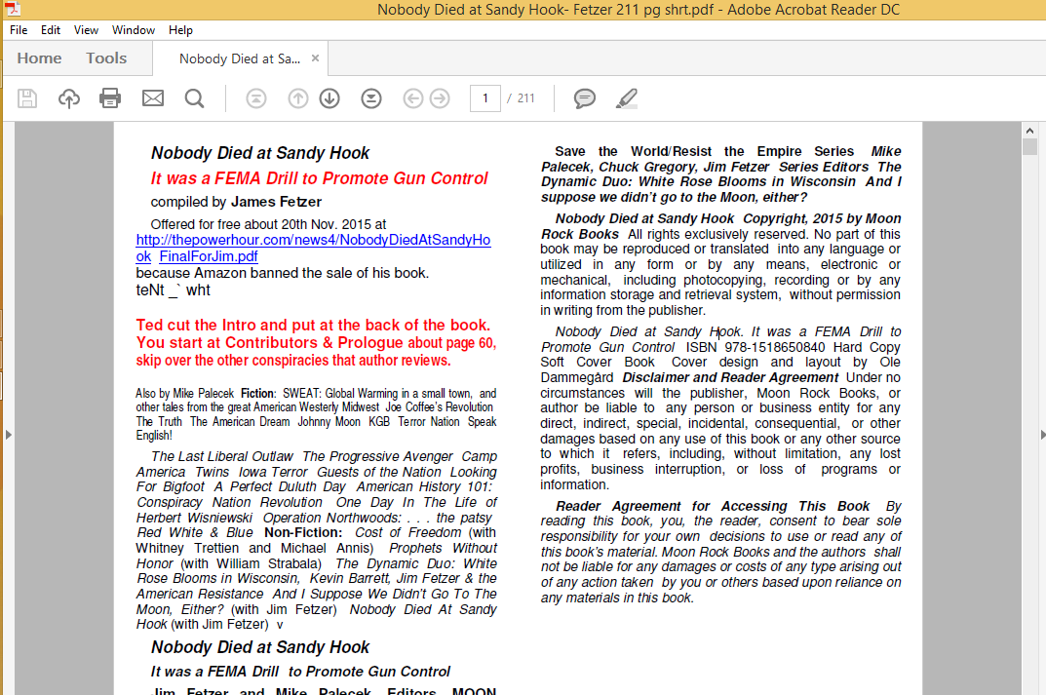Viewport: 1046px width, 695px height.
Task: Click the Save file floppy disk icon
Action: (27, 98)
